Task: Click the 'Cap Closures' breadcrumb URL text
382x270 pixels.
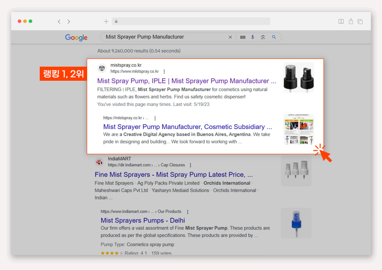Action: point(173,165)
